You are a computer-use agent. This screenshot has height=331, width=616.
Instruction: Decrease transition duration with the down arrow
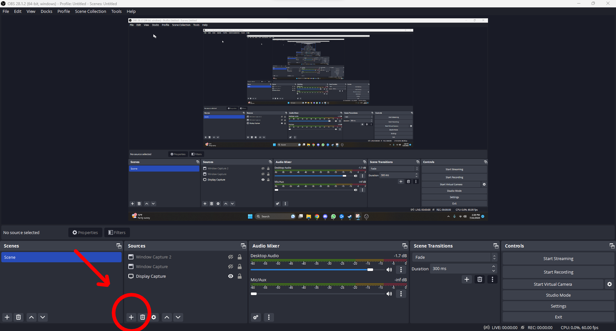tap(494, 271)
